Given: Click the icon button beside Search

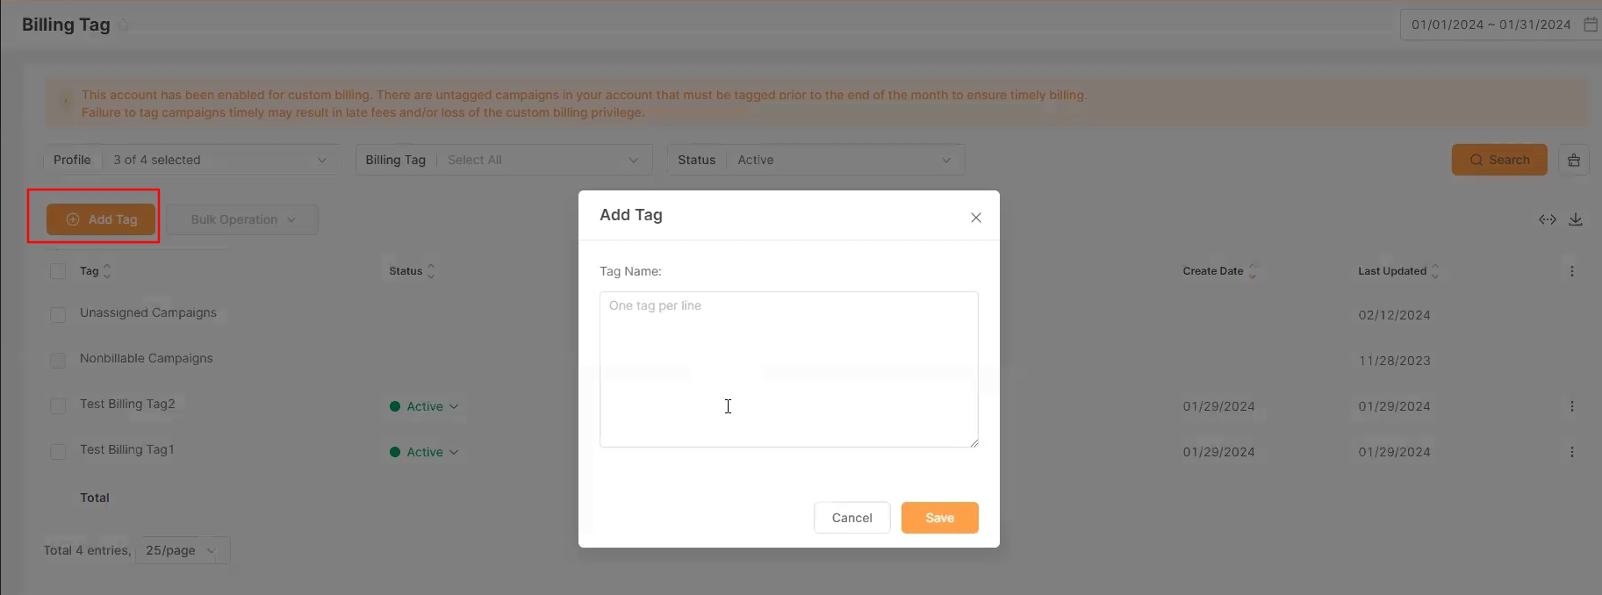Looking at the screenshot, I should tap(1573, 160).
